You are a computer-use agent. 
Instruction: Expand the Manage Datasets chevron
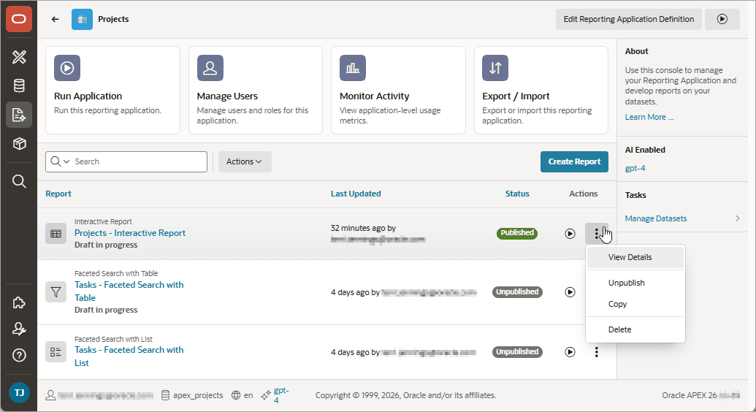737,218
